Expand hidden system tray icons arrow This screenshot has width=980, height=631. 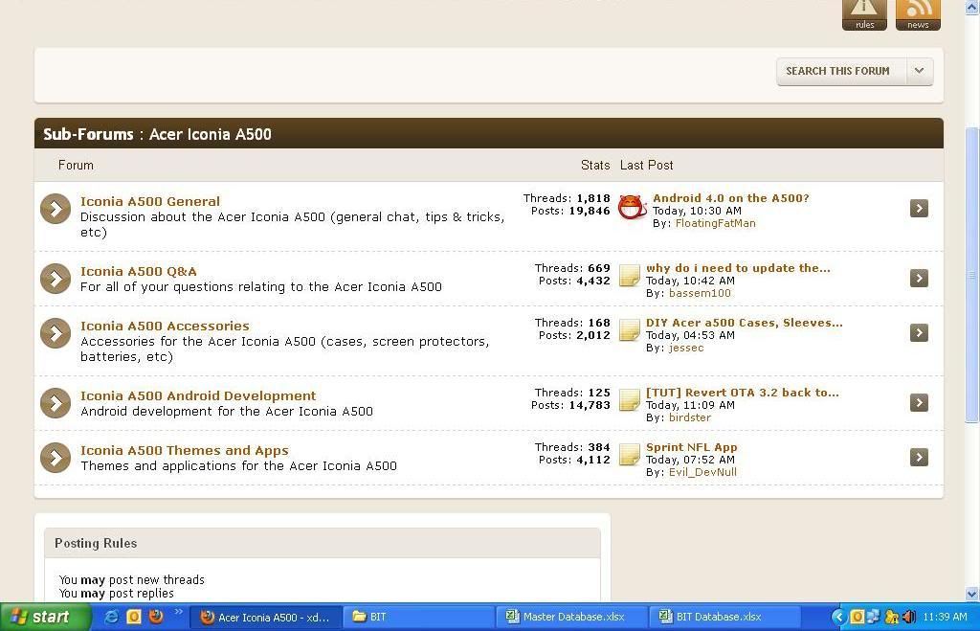tap(839, 617)
